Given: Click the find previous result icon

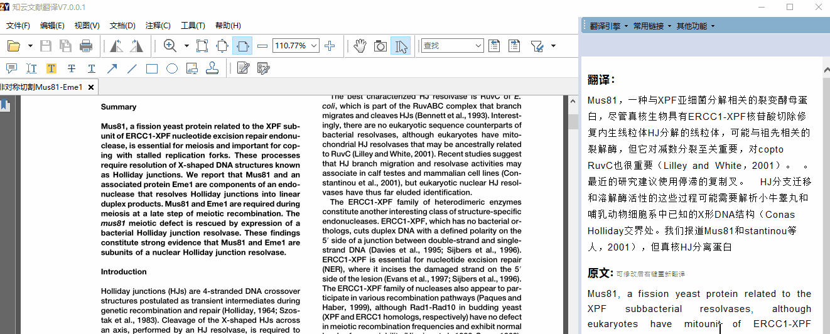Looking at the screenshot, I should 494,46.
